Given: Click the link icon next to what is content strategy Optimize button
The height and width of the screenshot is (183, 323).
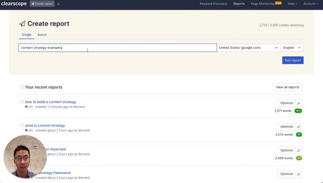Looking at the screenshot, I should [298, 127].
